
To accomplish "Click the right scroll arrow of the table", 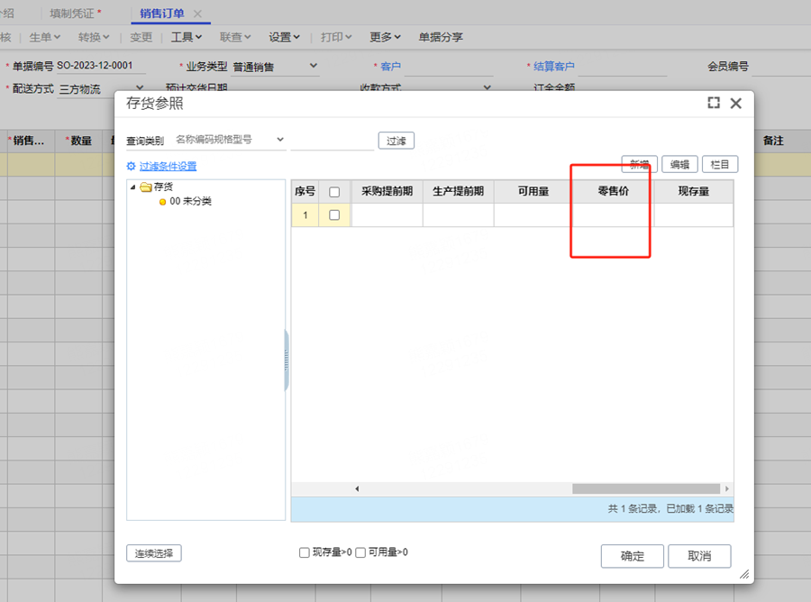I will tap(726, 488).
